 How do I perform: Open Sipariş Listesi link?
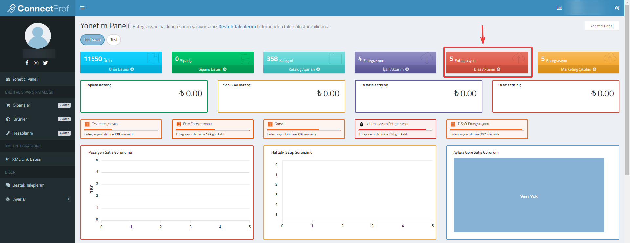point(213,69)
